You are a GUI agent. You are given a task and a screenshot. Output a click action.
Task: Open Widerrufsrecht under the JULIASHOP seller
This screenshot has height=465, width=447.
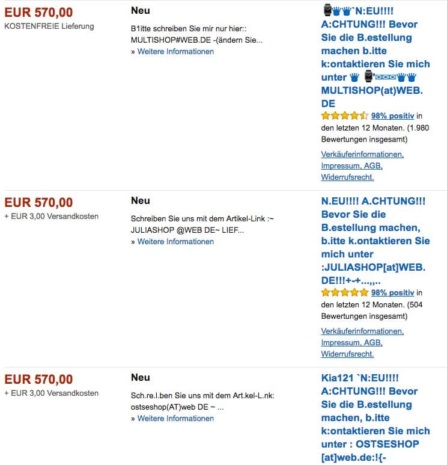347,354
